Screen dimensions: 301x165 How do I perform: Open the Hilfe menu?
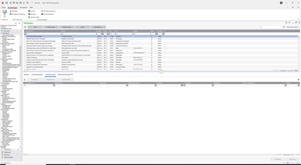point(31,7)
